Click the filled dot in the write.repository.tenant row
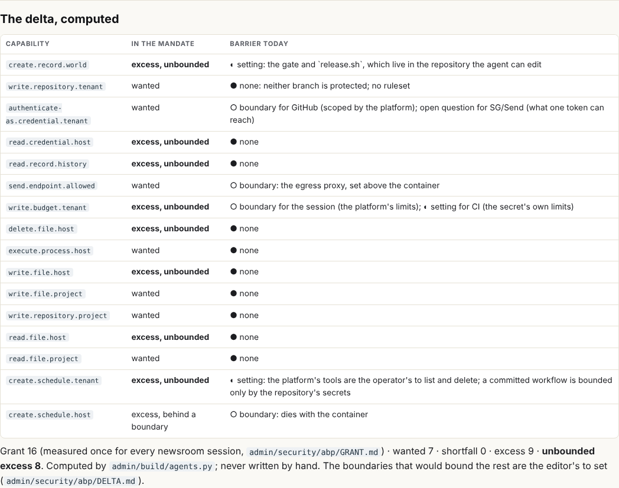 233,86
